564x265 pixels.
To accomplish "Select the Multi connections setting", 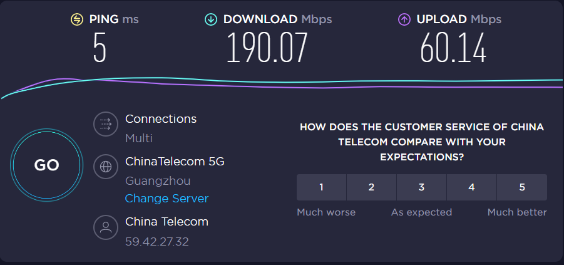I will pos(139,138).
